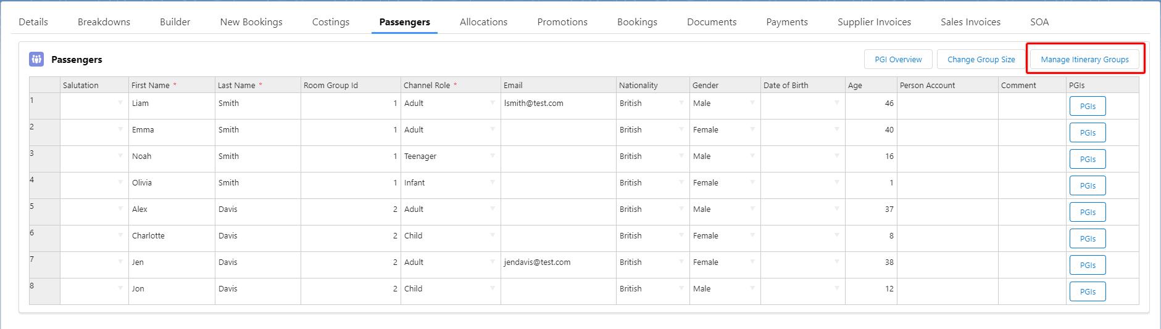1161x329 pixels.
Task: Open the Sales Invoices tab
Action: [970, 22]
